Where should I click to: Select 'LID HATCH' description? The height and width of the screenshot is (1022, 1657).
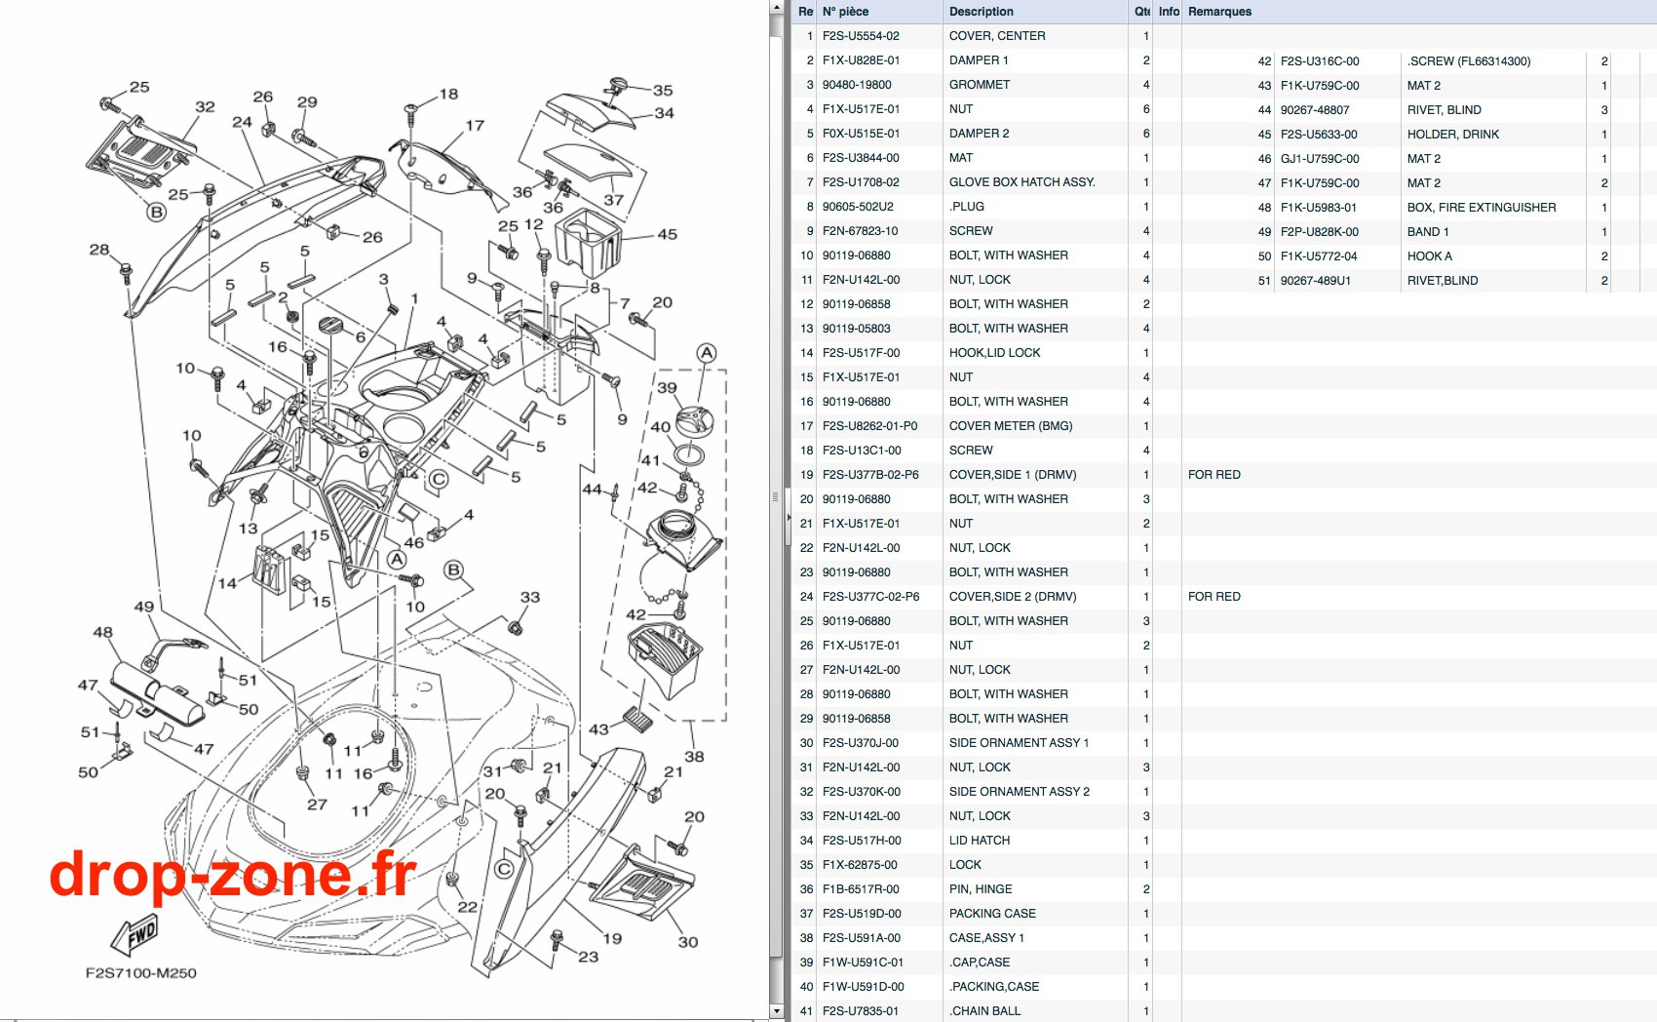point(980,841)
